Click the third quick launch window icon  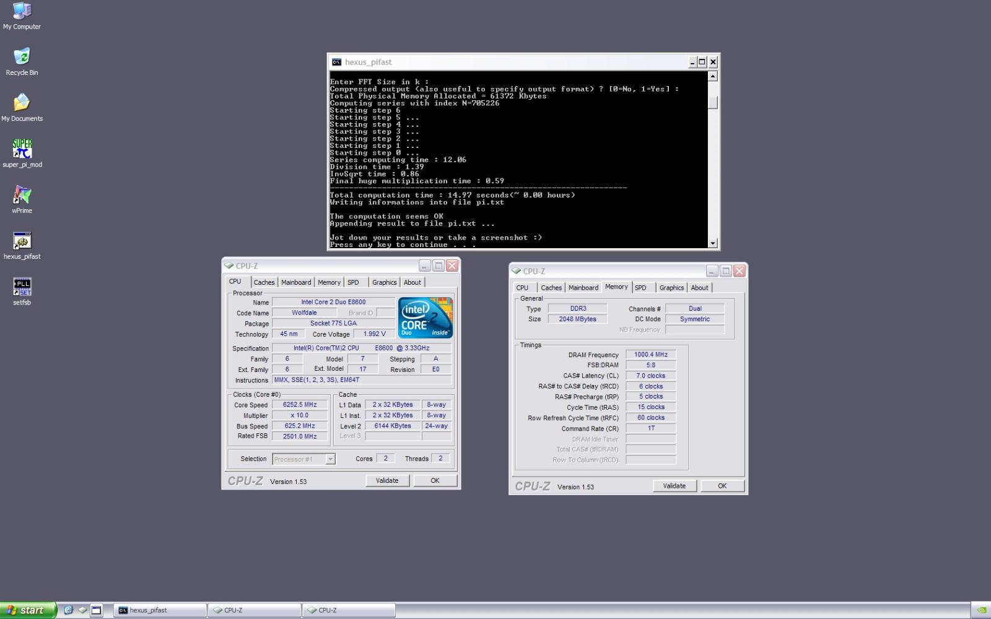(x=97, y=610)
